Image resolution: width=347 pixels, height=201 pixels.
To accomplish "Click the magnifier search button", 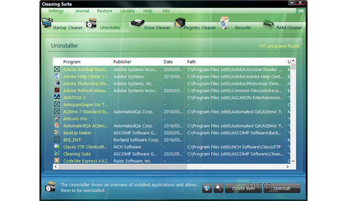I will pyautogui.click(x=218, y=188).
